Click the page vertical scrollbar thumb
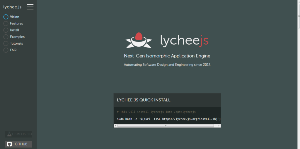The image size is (300, 149). 299,16
